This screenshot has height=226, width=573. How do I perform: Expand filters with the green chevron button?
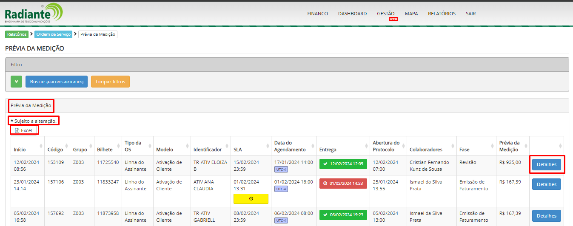click(x=16, y=82)
